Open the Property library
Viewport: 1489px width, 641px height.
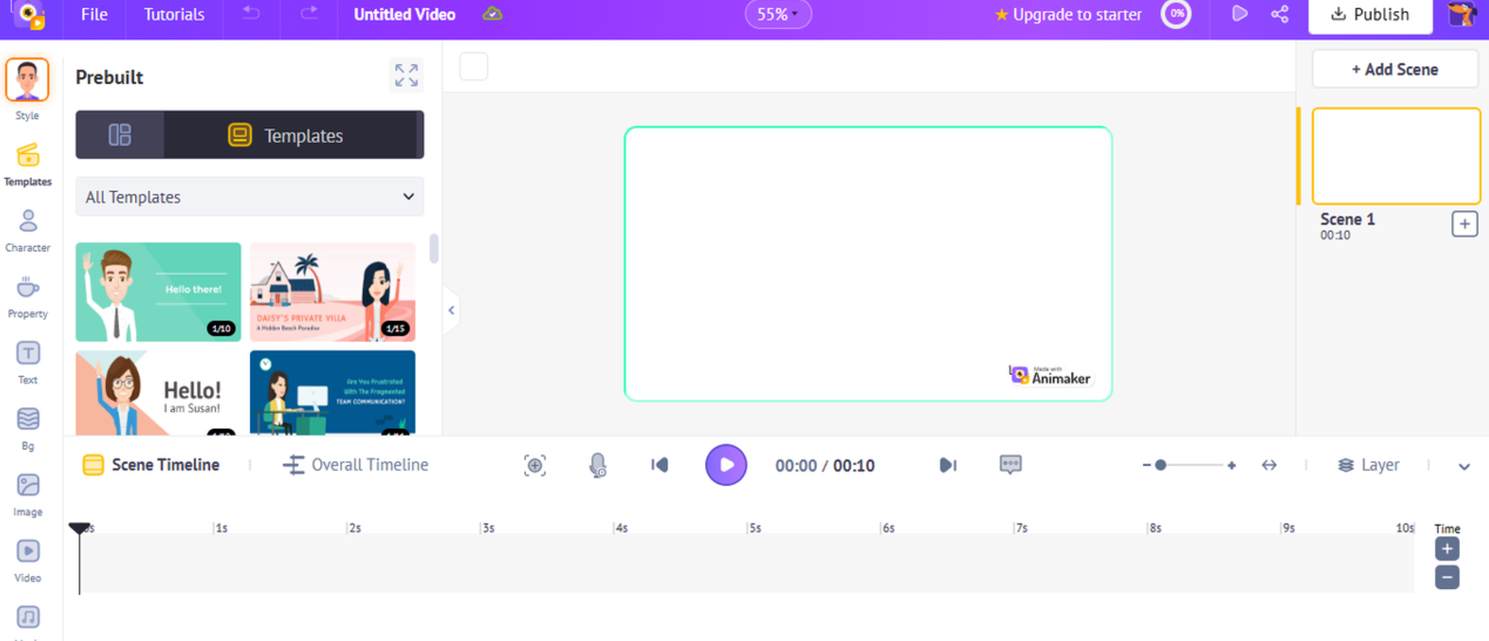pos(27,297)
